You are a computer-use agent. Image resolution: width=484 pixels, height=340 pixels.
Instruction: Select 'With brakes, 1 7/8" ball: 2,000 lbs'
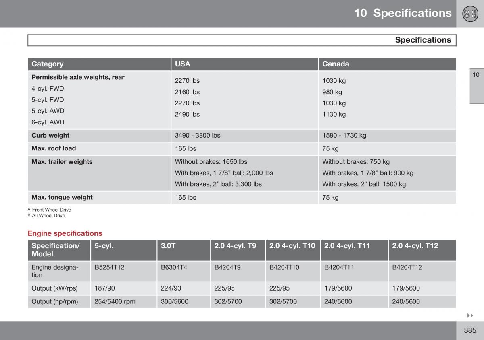coord(224,173)
